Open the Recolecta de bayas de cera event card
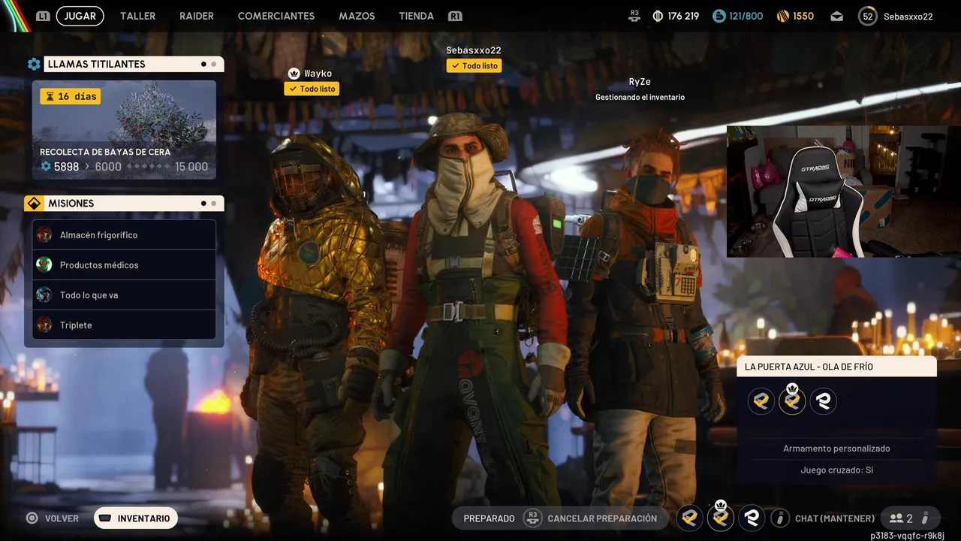 [124, 130]
